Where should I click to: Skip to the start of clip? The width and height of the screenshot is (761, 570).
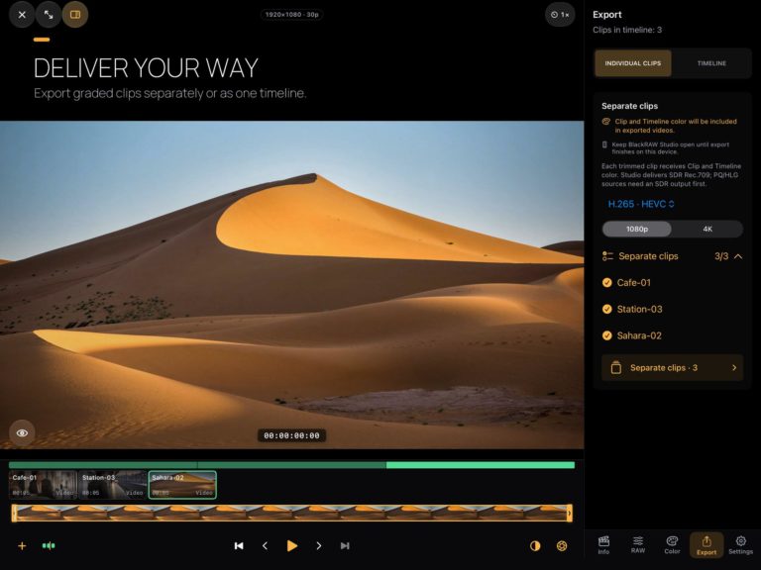coord(239,546)
